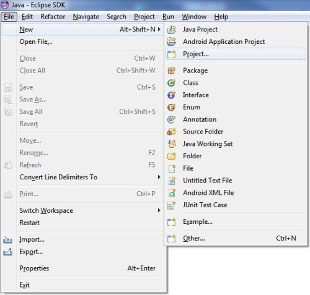Click the purple Interface icon
Screen dimensions: 310x295
(x=172, y=95)
